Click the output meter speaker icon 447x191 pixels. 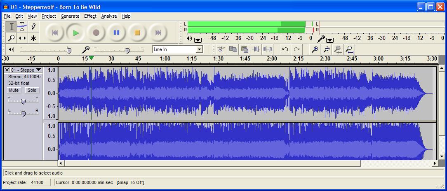pos(189,38)
